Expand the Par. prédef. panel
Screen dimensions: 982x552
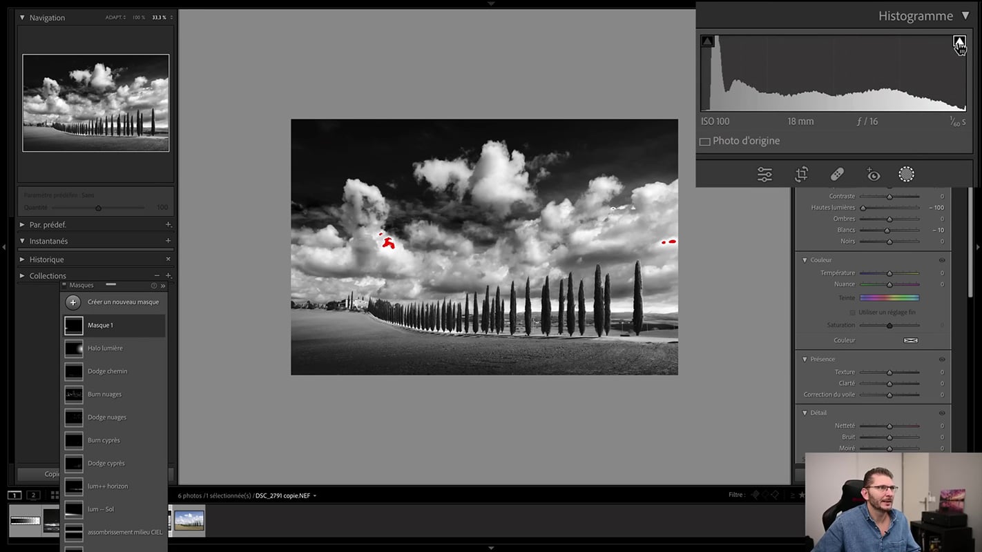coord(22,225)
